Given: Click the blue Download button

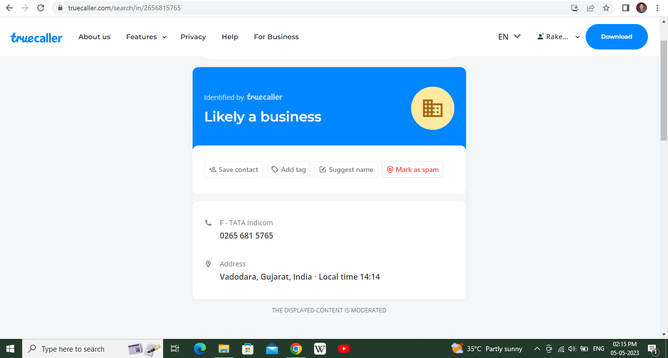Looking at the screenshot, I should 617,37.
